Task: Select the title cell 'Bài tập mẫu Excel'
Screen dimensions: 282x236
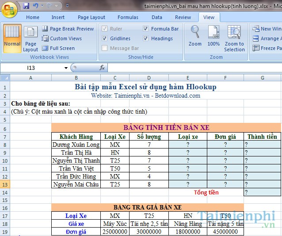Action: tap(145, 87)
